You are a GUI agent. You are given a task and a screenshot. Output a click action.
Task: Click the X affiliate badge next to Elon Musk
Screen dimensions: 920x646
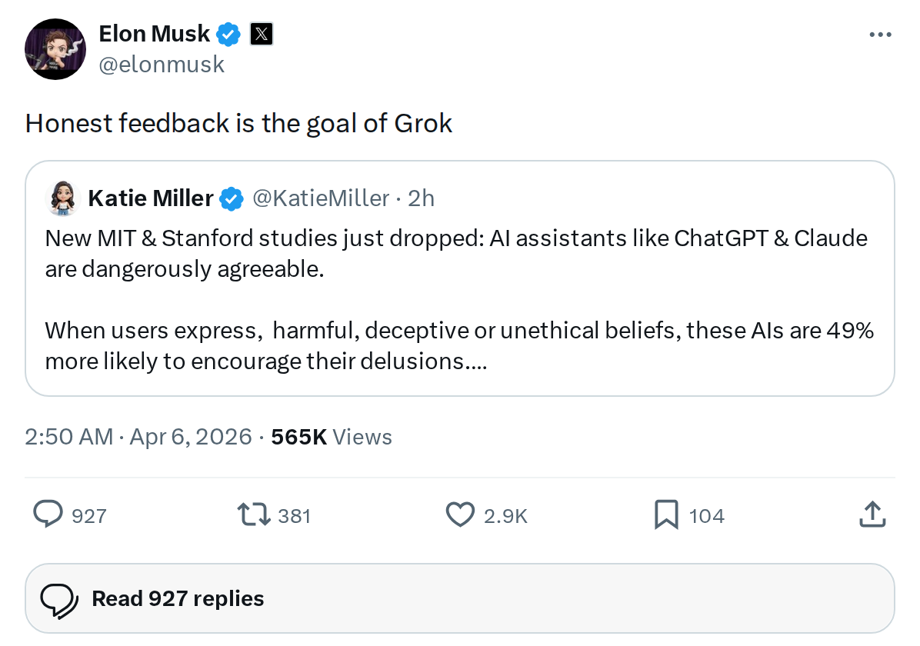click(262, 34)
